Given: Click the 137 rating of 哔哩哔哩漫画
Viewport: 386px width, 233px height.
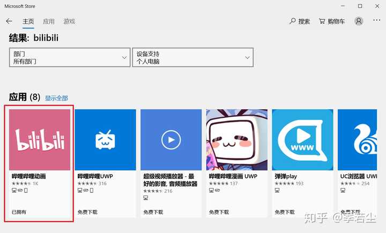Looking at the screenshot, I should [x=223, y=184].
